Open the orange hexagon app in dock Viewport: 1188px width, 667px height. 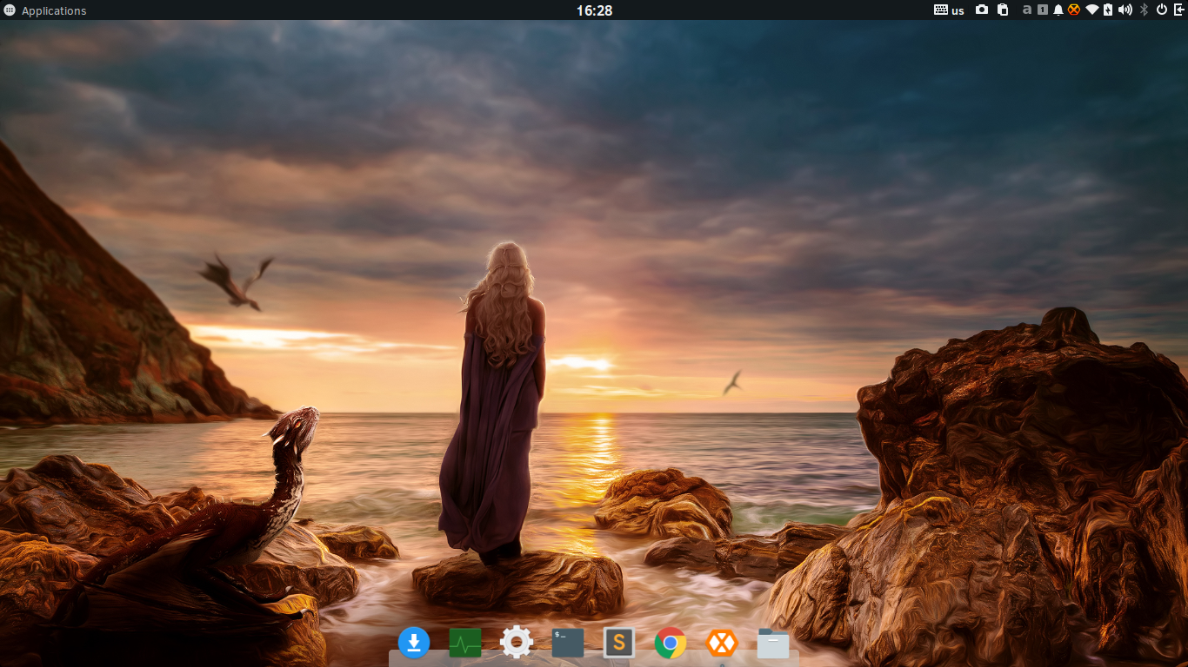(722, 643)
